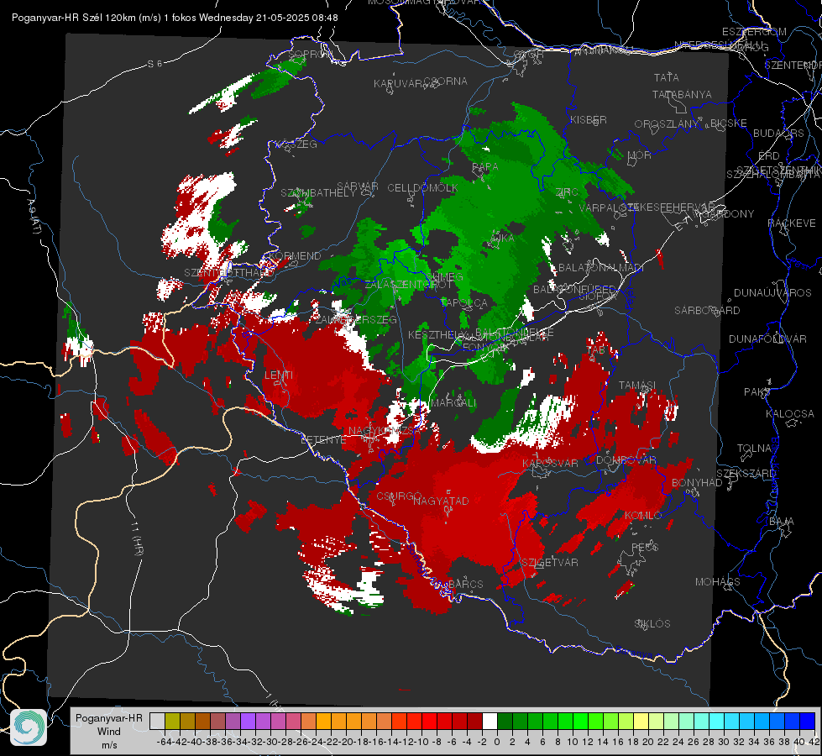
Task: Click the PAPA city label
Action: tap(485, 167)
